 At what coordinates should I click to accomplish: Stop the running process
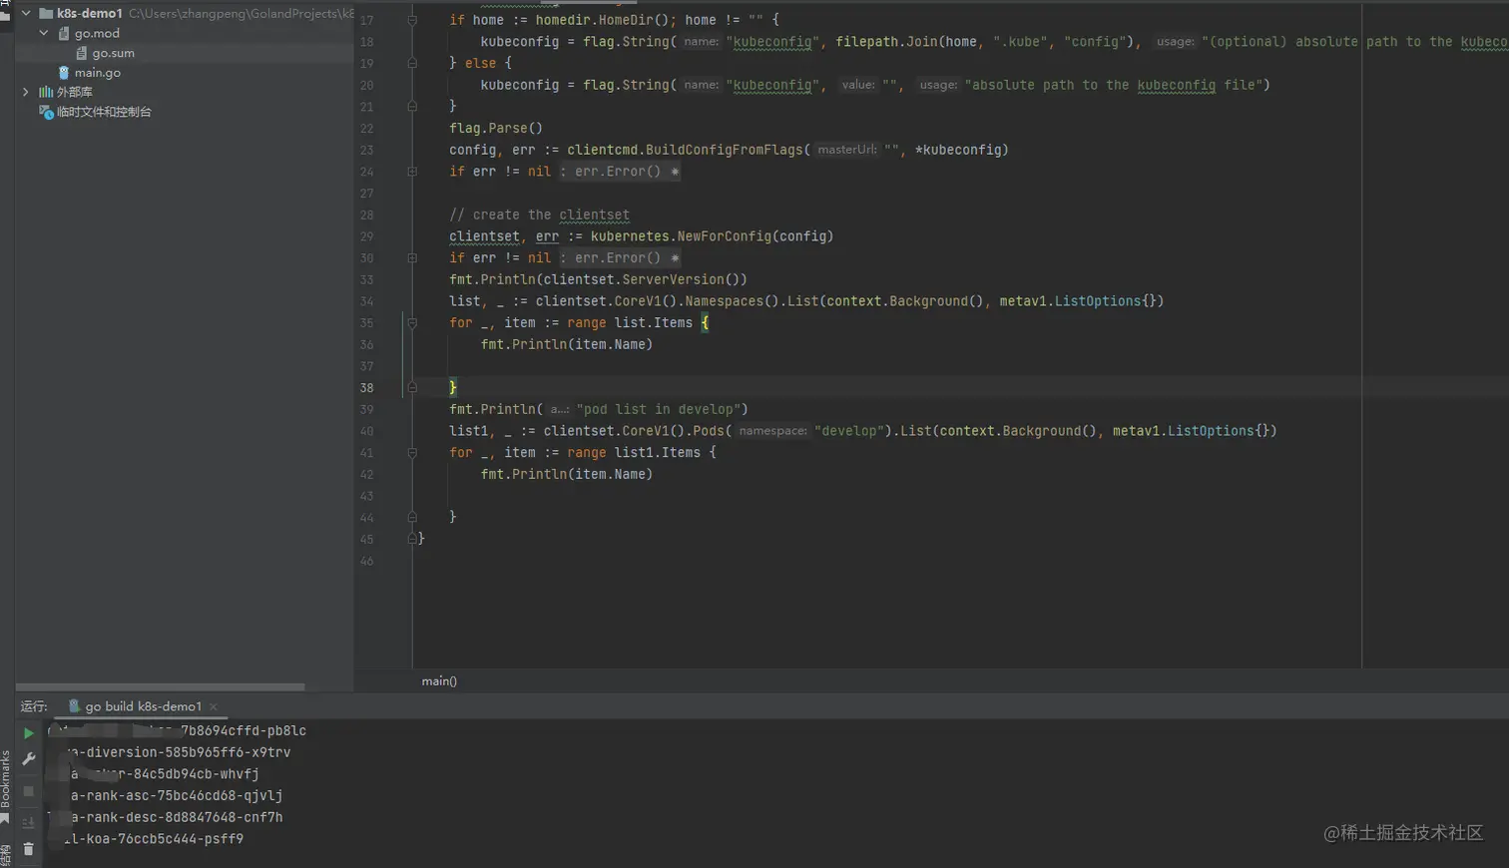point(29,791)
